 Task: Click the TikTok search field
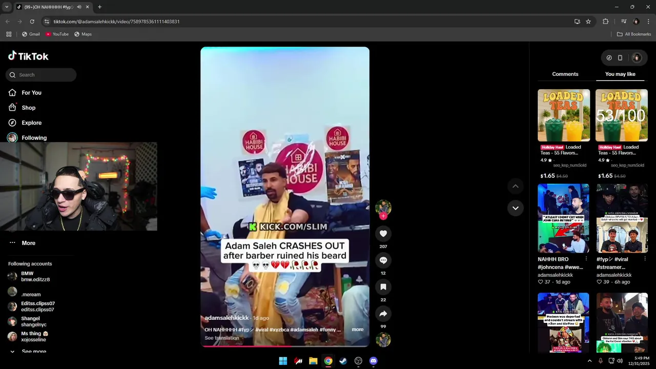(41, 75)
